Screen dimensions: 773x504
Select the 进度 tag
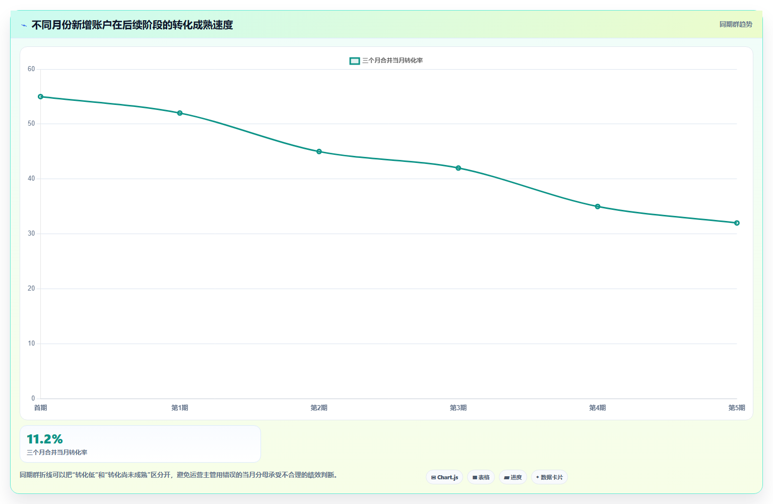513,477
